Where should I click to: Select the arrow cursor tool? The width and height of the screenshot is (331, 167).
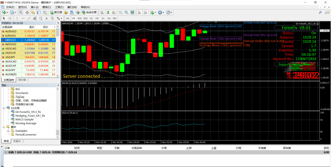[x=4, y=19]
